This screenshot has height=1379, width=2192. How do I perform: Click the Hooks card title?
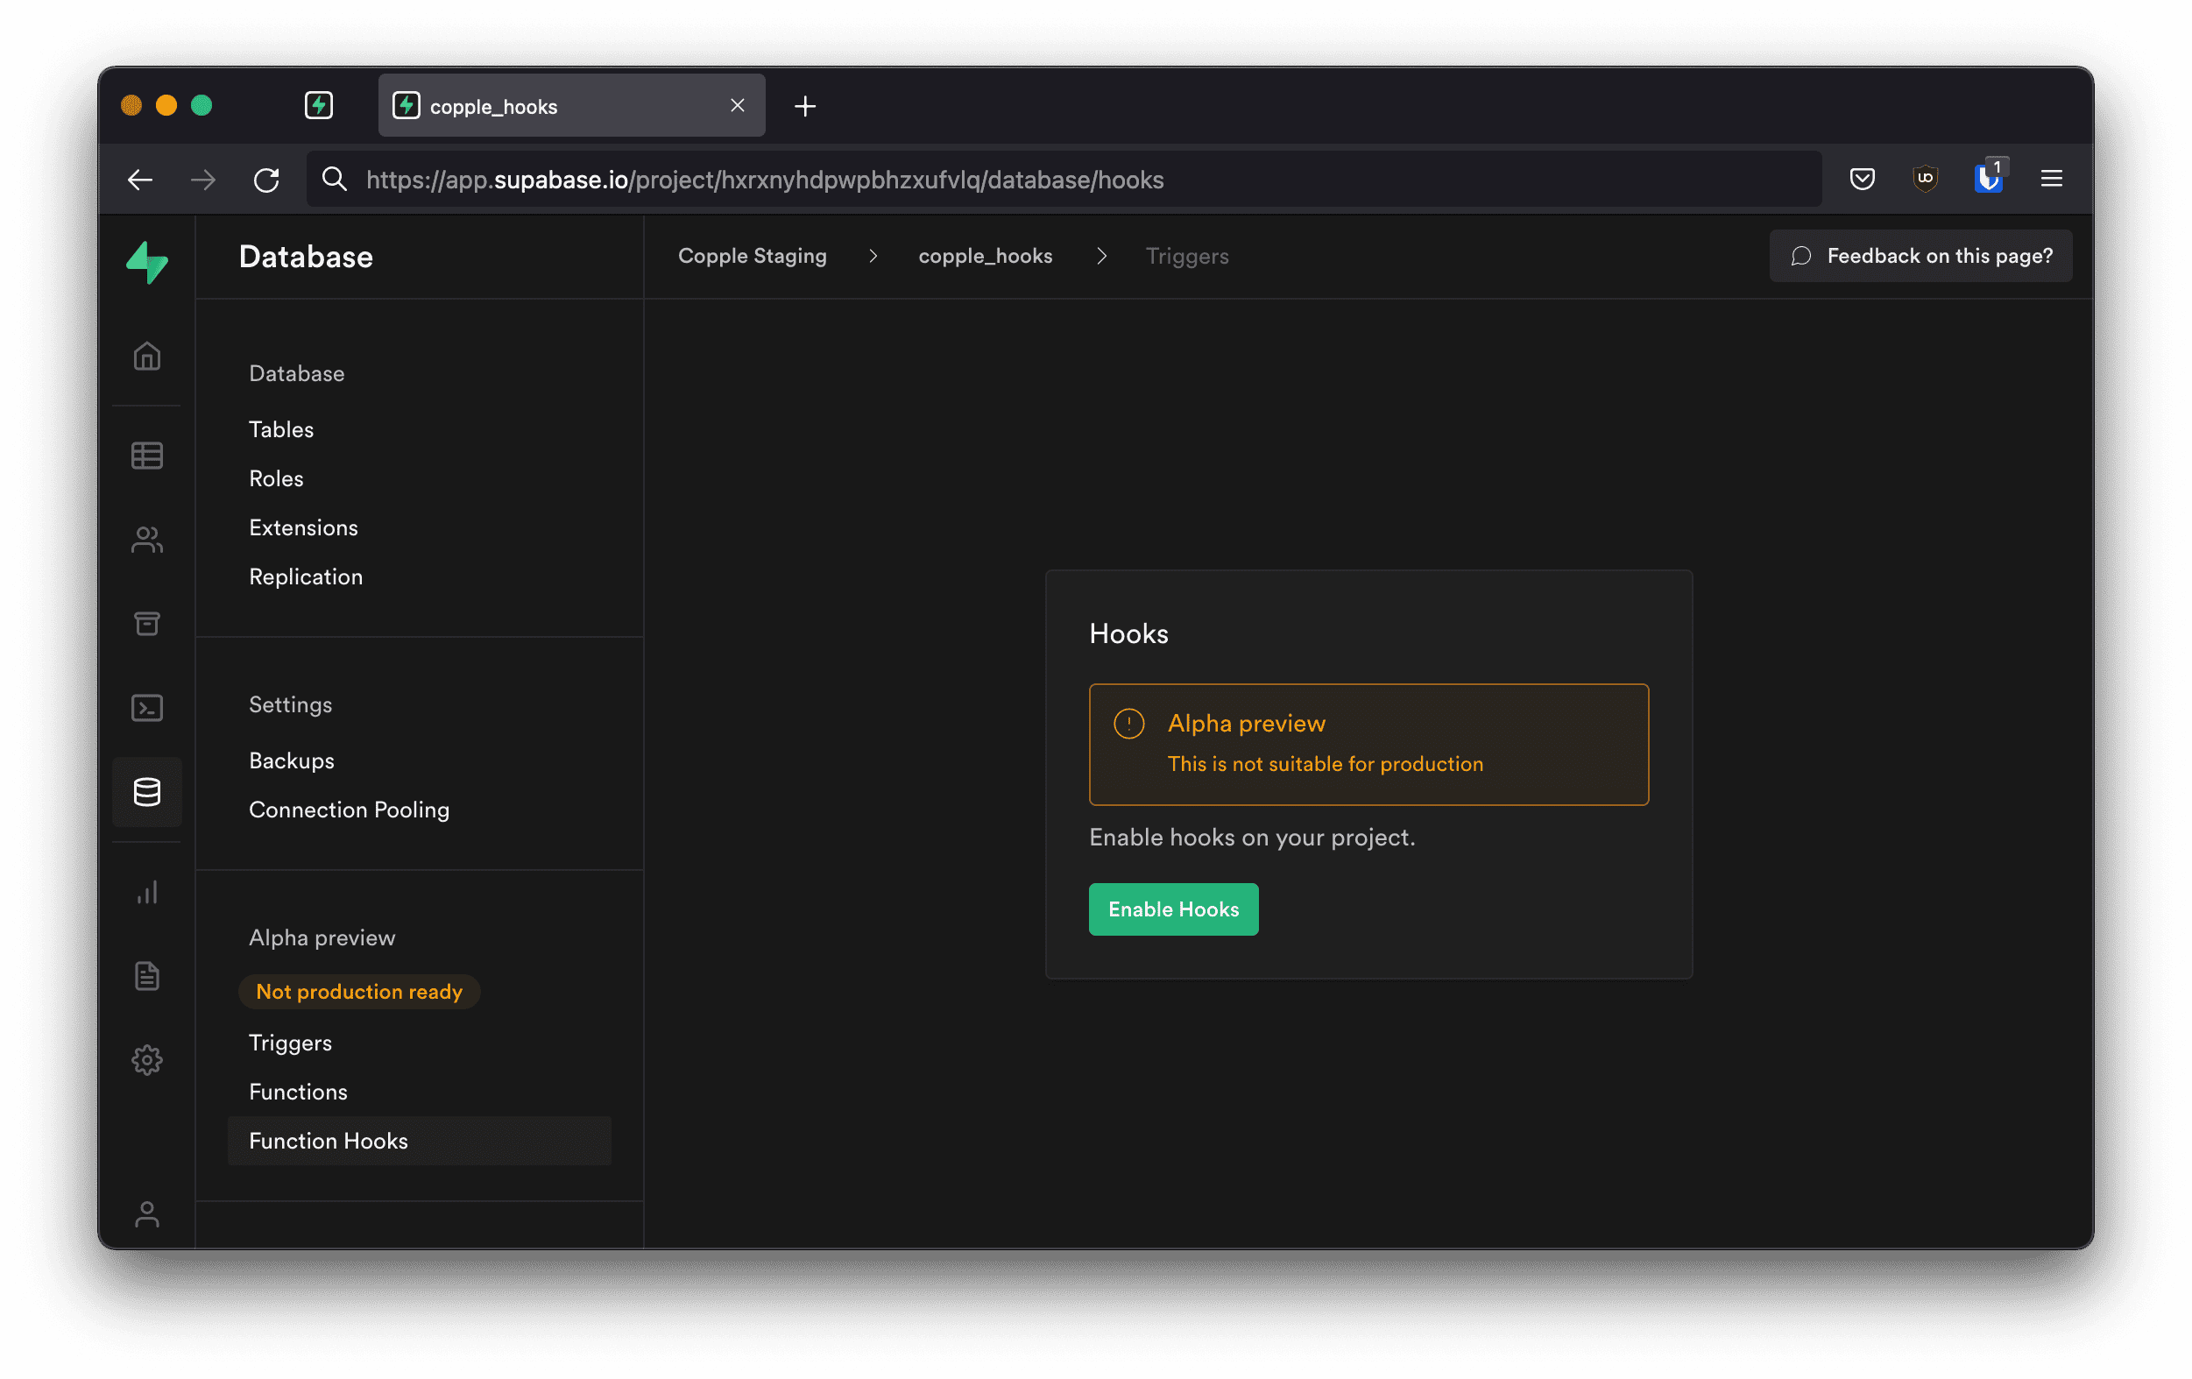tap(1128, 633)
